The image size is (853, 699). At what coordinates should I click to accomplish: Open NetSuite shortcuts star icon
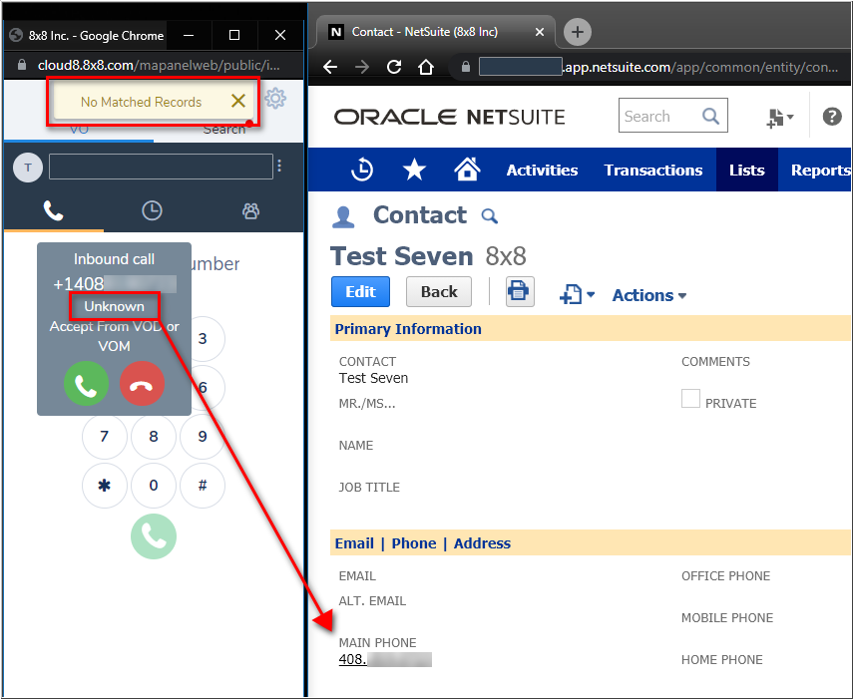414,170
